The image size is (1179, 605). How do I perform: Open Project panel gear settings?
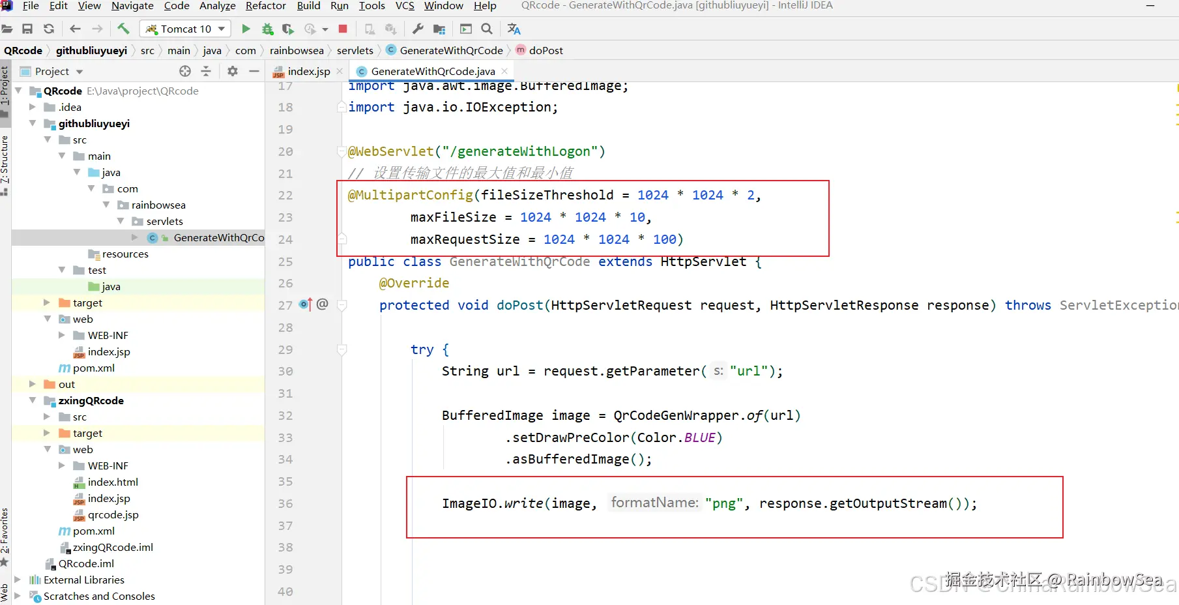(x=233, y=71)
